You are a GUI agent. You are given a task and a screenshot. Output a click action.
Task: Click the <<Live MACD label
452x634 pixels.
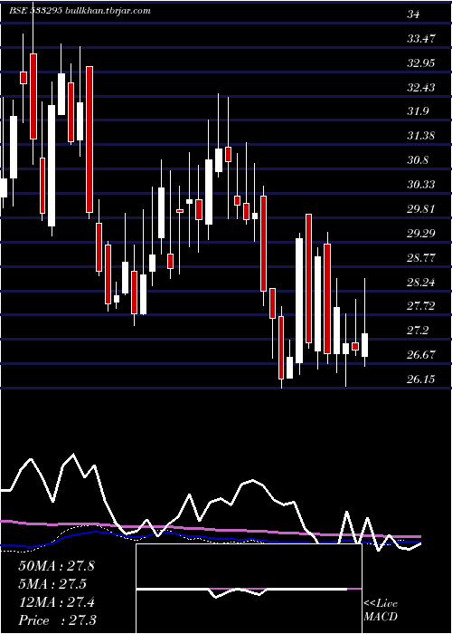click(x=381, y=610)
